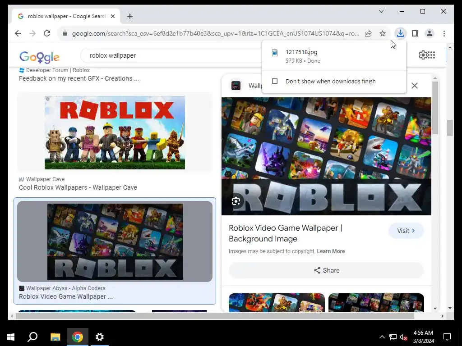Viewport: 462px width, 346px height.
Task: Click the share page icon in address bar
Action: coord(368,33)
